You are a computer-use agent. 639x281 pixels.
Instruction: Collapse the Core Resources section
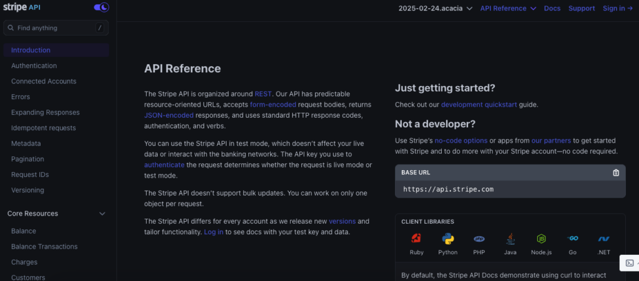(102, 214)
